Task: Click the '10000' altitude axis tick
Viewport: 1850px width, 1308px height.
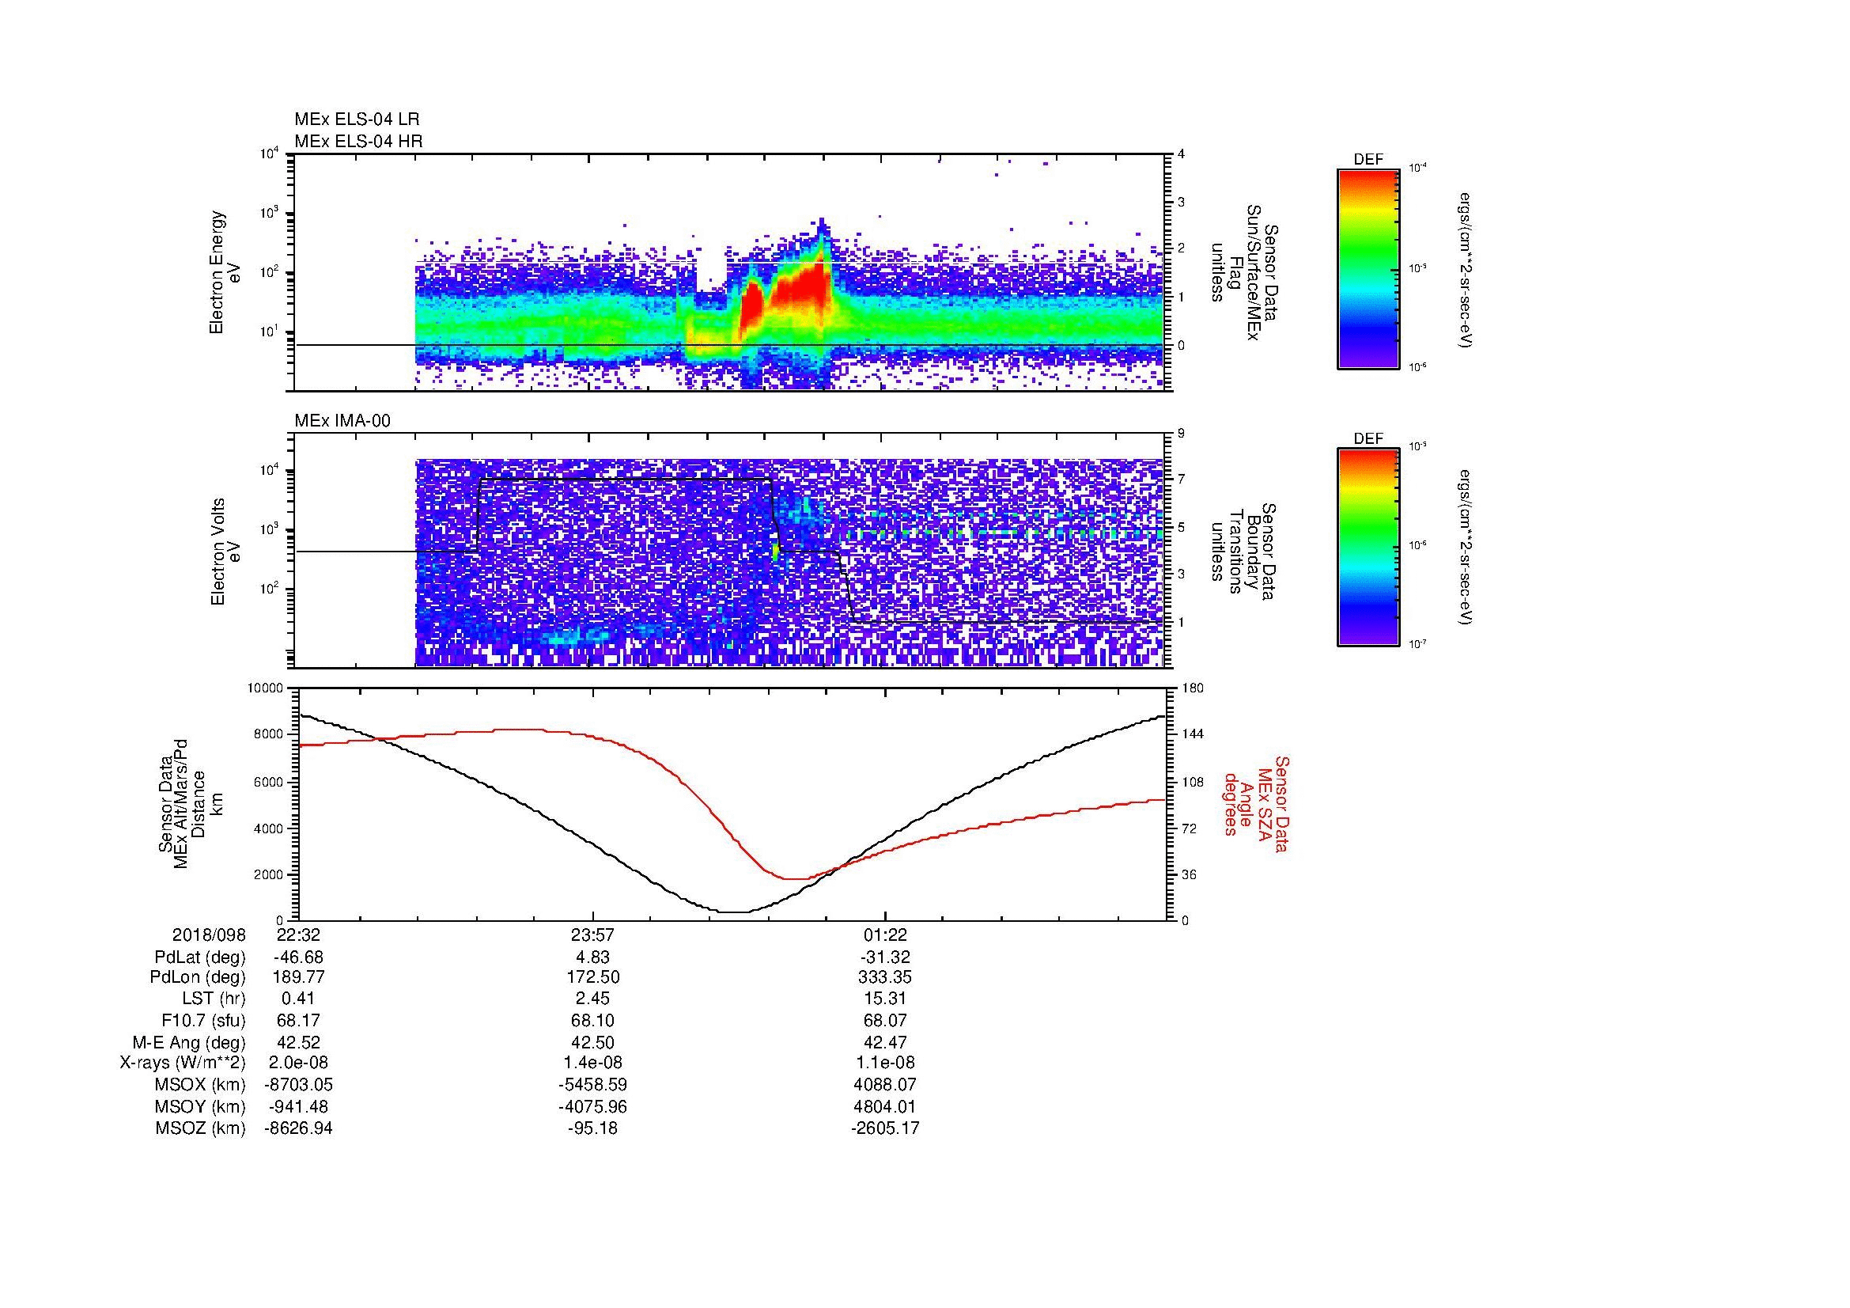Action: [267, 688]
